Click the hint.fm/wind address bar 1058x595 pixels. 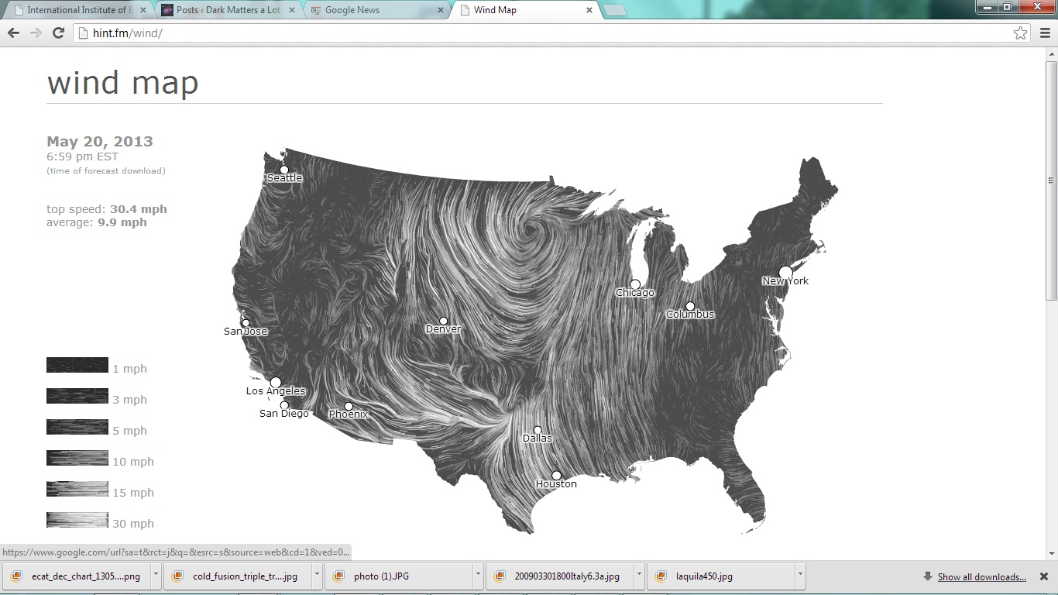(542, 33)
